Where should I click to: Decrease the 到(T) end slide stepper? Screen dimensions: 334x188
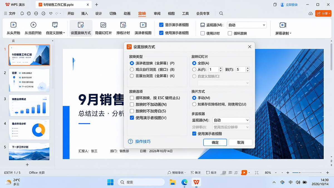[x=248, y=71]
